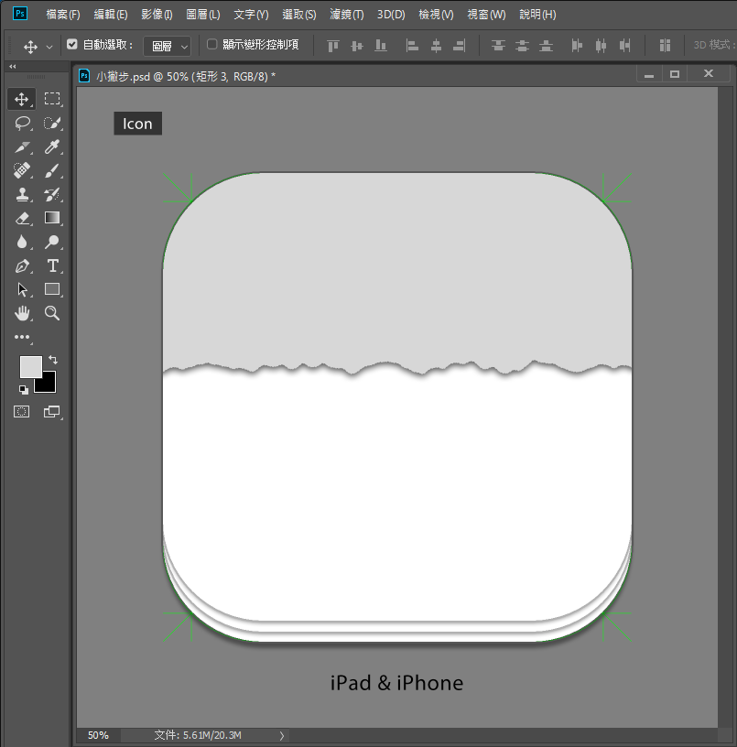Select the Path Selection tool
The height and width of the screenshot is (747, 737).
click(x=22, y=289)
